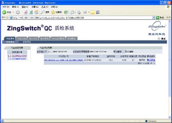Viewport: 172px width, 123px height.
Task: Refresh the page using the toolbar icon
Action: [x=31, y=12]
